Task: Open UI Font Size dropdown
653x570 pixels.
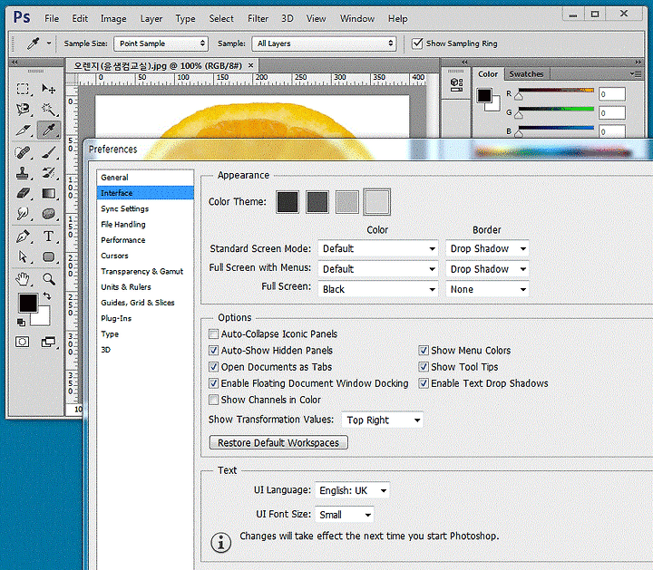Action: pyautogui.click(x=345, y=515)
